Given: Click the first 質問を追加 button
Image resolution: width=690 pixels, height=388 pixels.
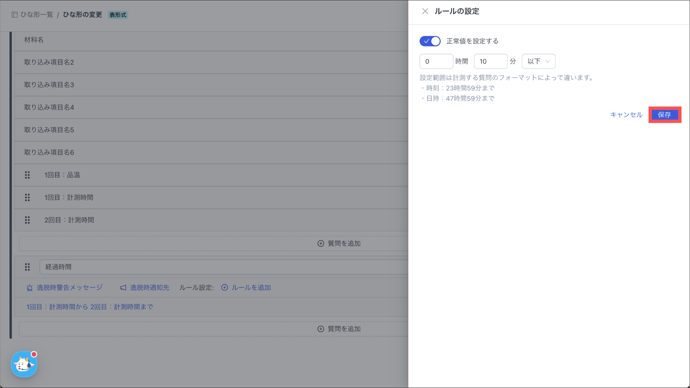Looking at the screenshot, I should click(x=339, y=243).
